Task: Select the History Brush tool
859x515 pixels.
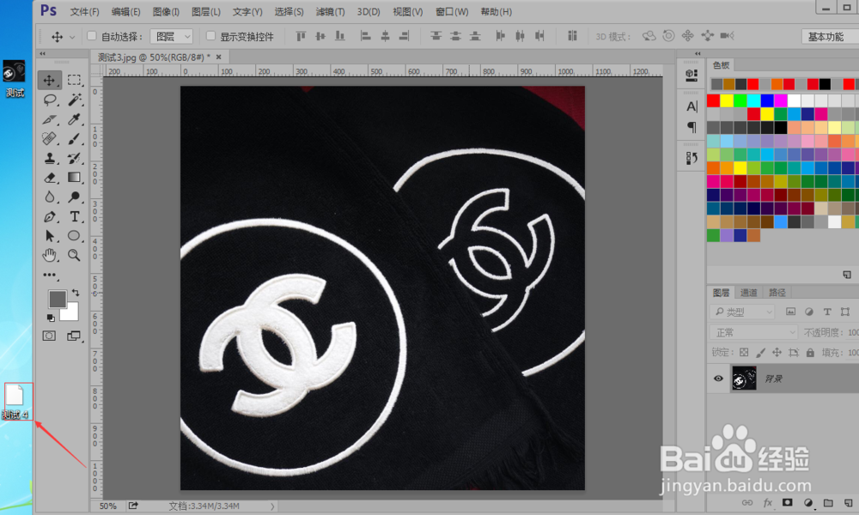Action: (x=74, y=159)
